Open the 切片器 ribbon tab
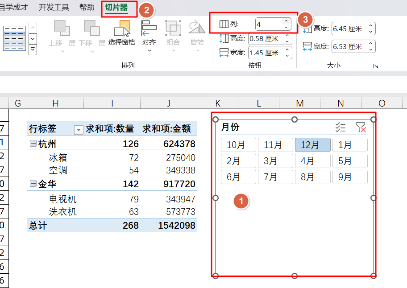Image resolution: width=407 pixels, height=288 pixels. pos(116,8)
